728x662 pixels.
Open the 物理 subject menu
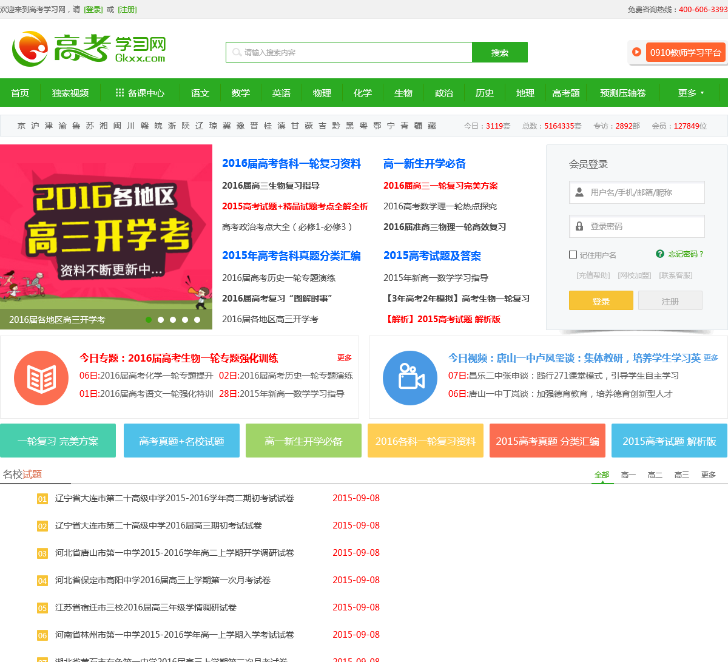(322, 93)
